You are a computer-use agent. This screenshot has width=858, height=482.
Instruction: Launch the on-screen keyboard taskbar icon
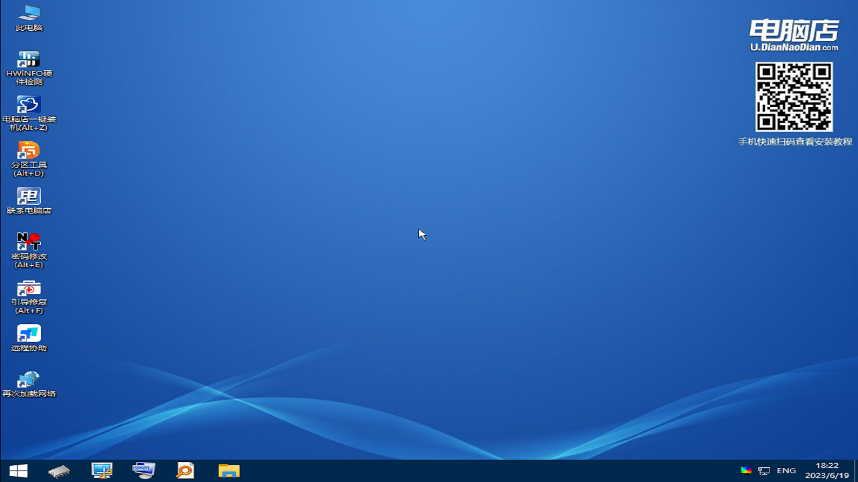click(x=143, y=471)
